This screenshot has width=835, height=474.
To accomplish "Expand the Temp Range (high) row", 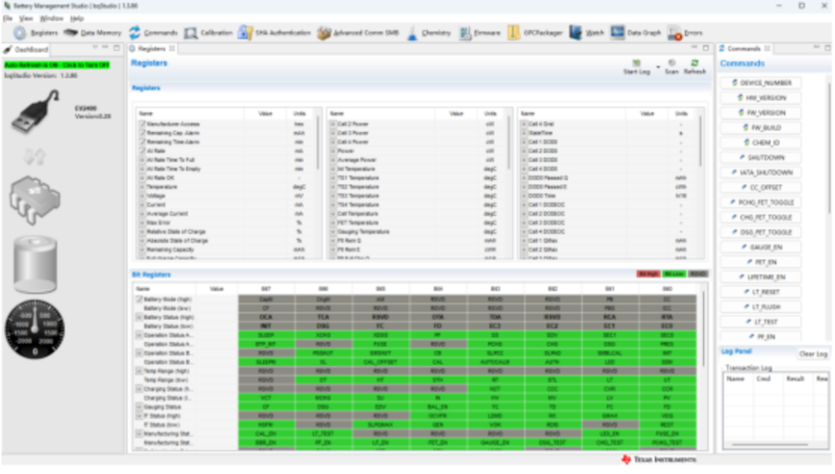I will [139, 371].
